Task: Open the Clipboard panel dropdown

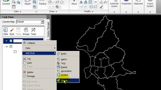Action: pos(138,12)
